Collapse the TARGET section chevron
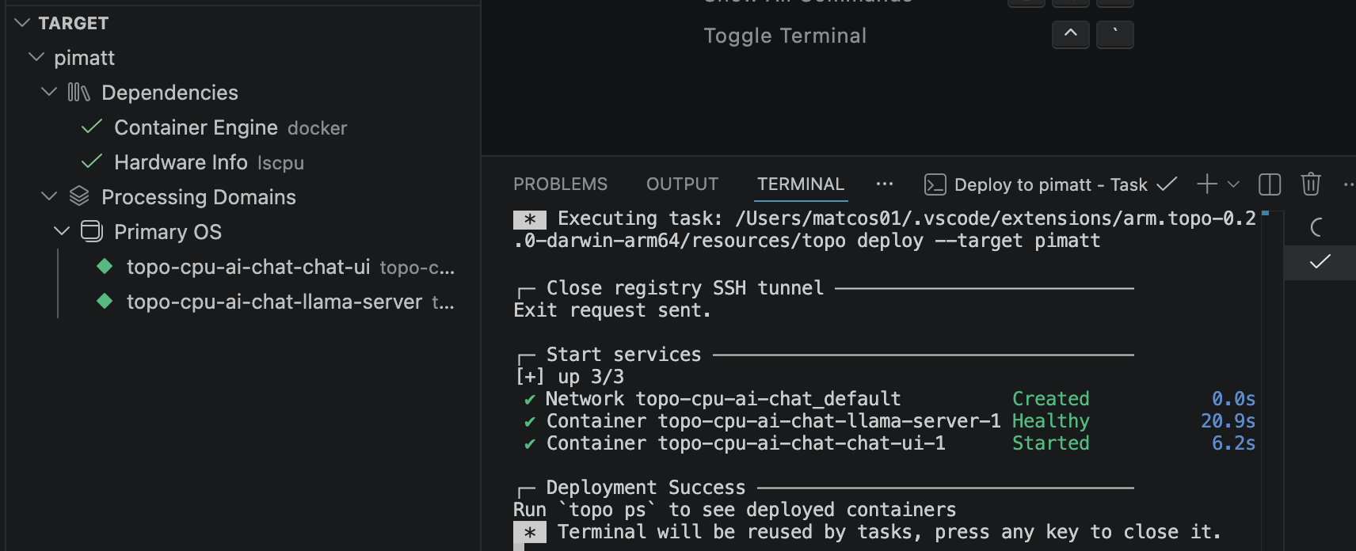The image size is (1356, 551). pos(23,23)
